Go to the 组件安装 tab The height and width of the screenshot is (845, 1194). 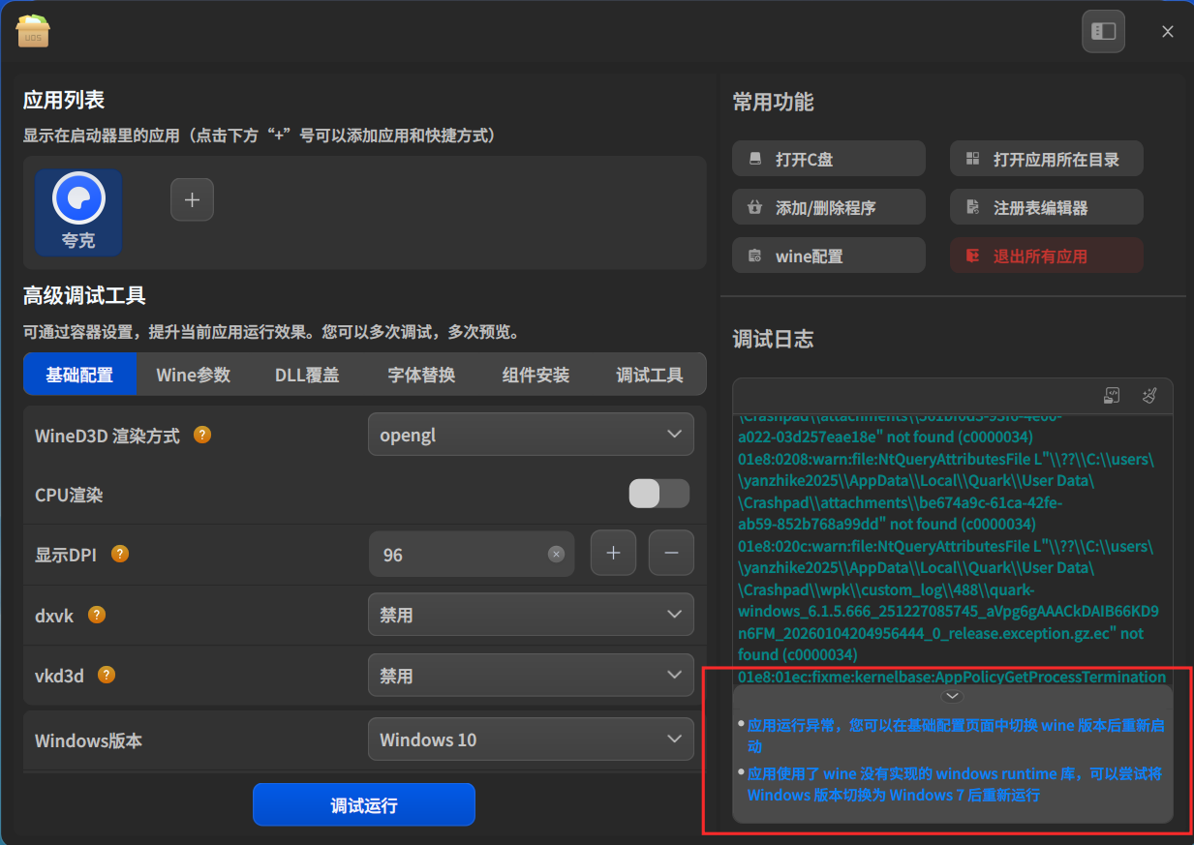pos(536,375)
